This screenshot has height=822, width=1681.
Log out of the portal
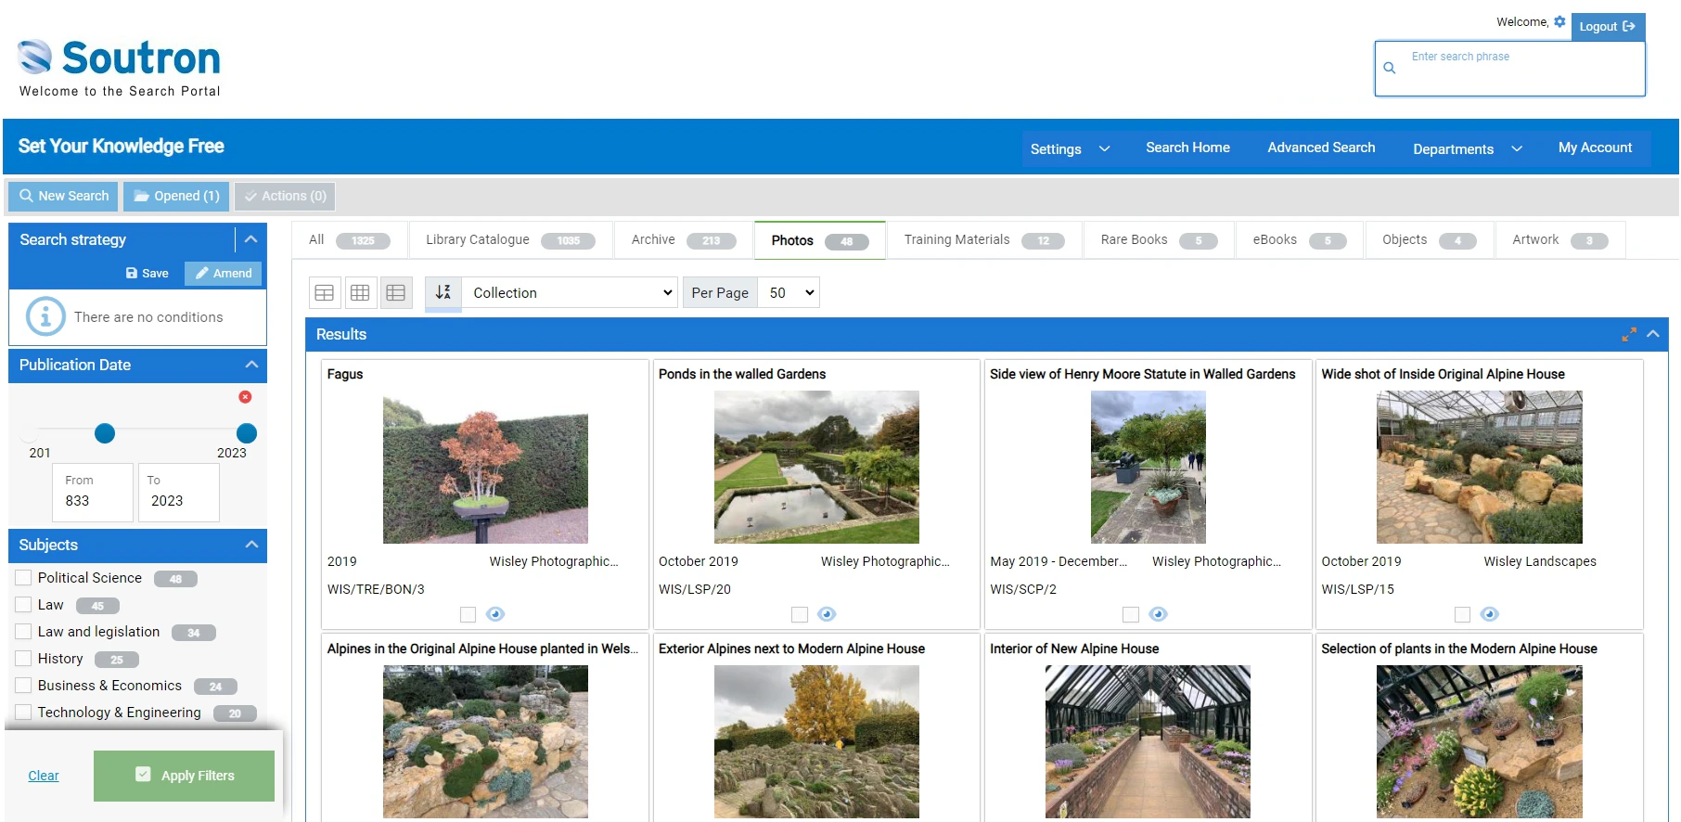point(1608,27)
